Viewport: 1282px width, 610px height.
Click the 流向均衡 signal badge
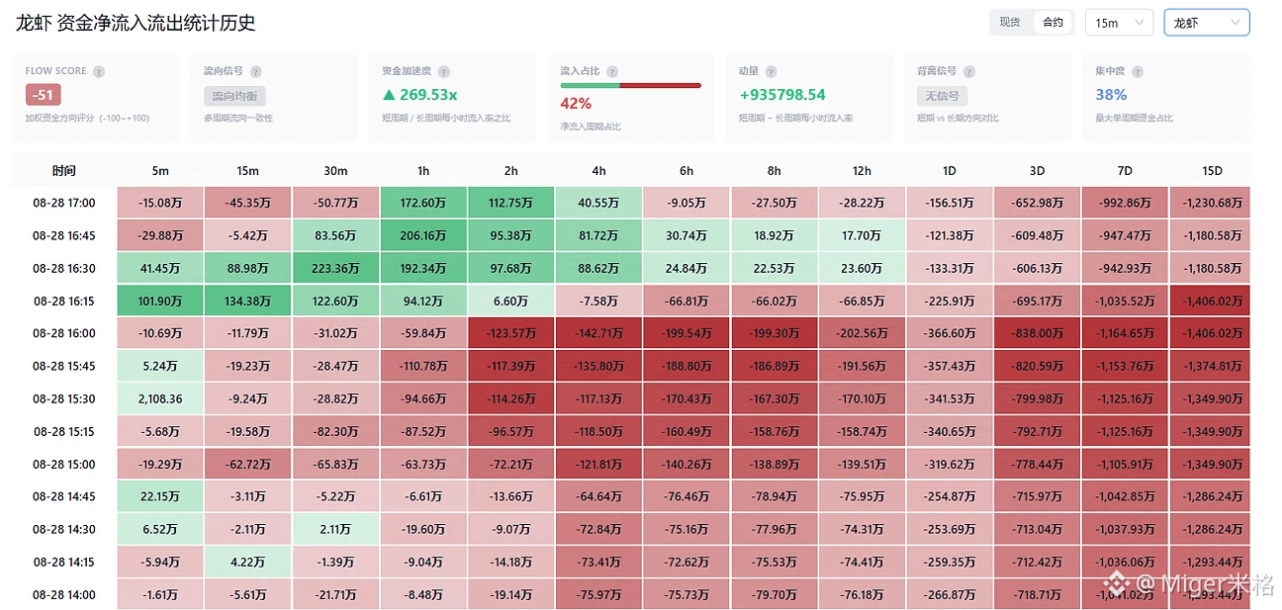click(x=234, y=96)
